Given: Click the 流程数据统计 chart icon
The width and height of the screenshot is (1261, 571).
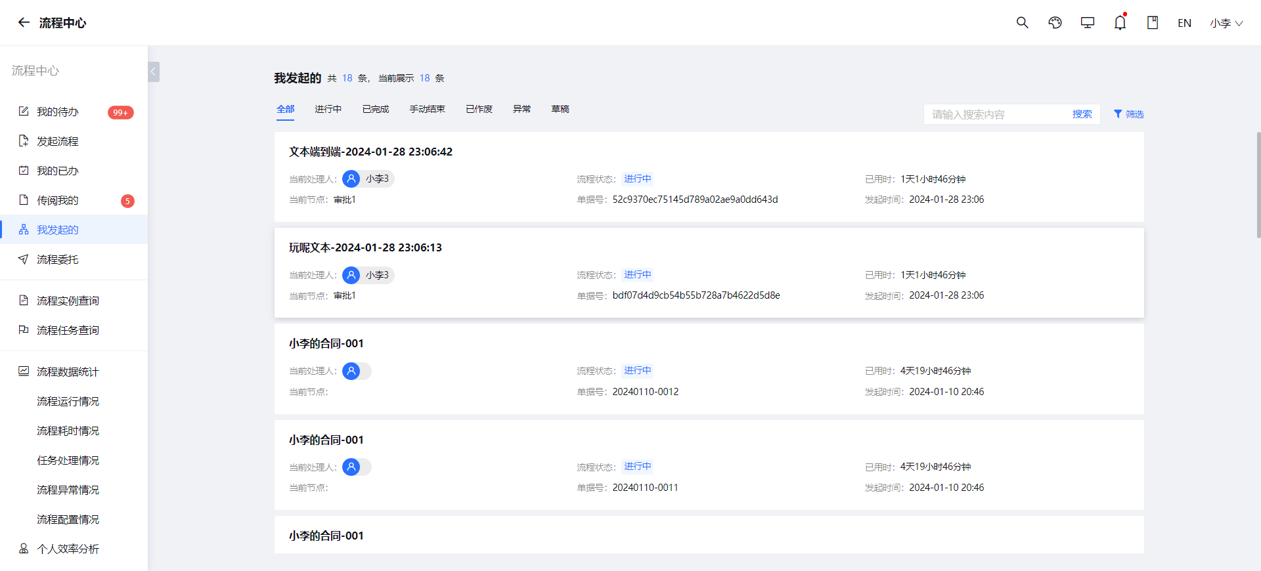Looking at the screenshot, I should [x=24, y=371].
